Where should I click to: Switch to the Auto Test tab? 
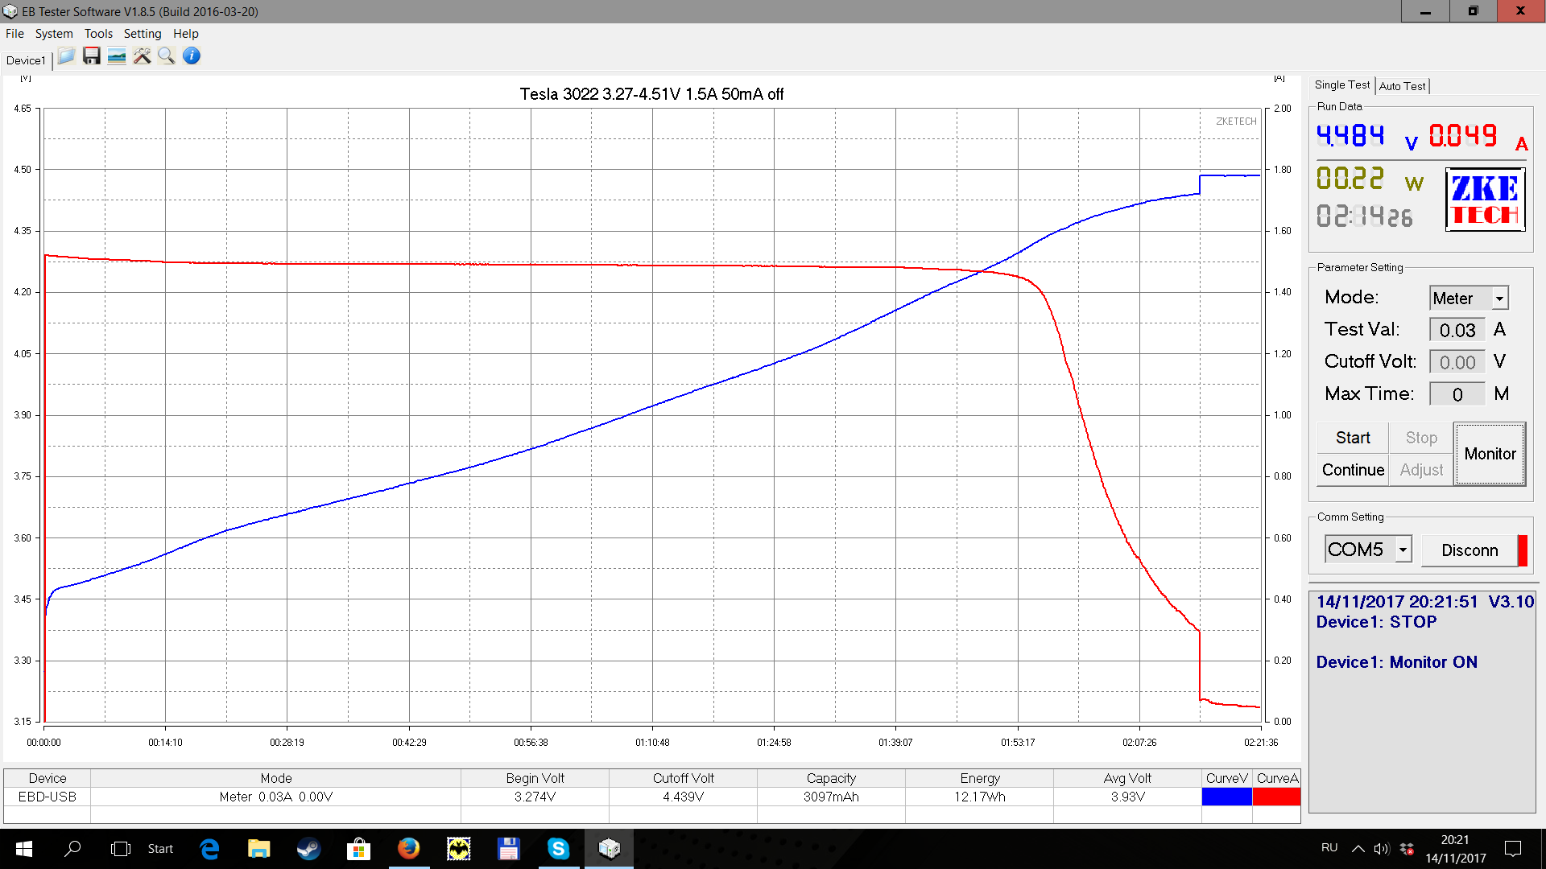coord(1402,86)
